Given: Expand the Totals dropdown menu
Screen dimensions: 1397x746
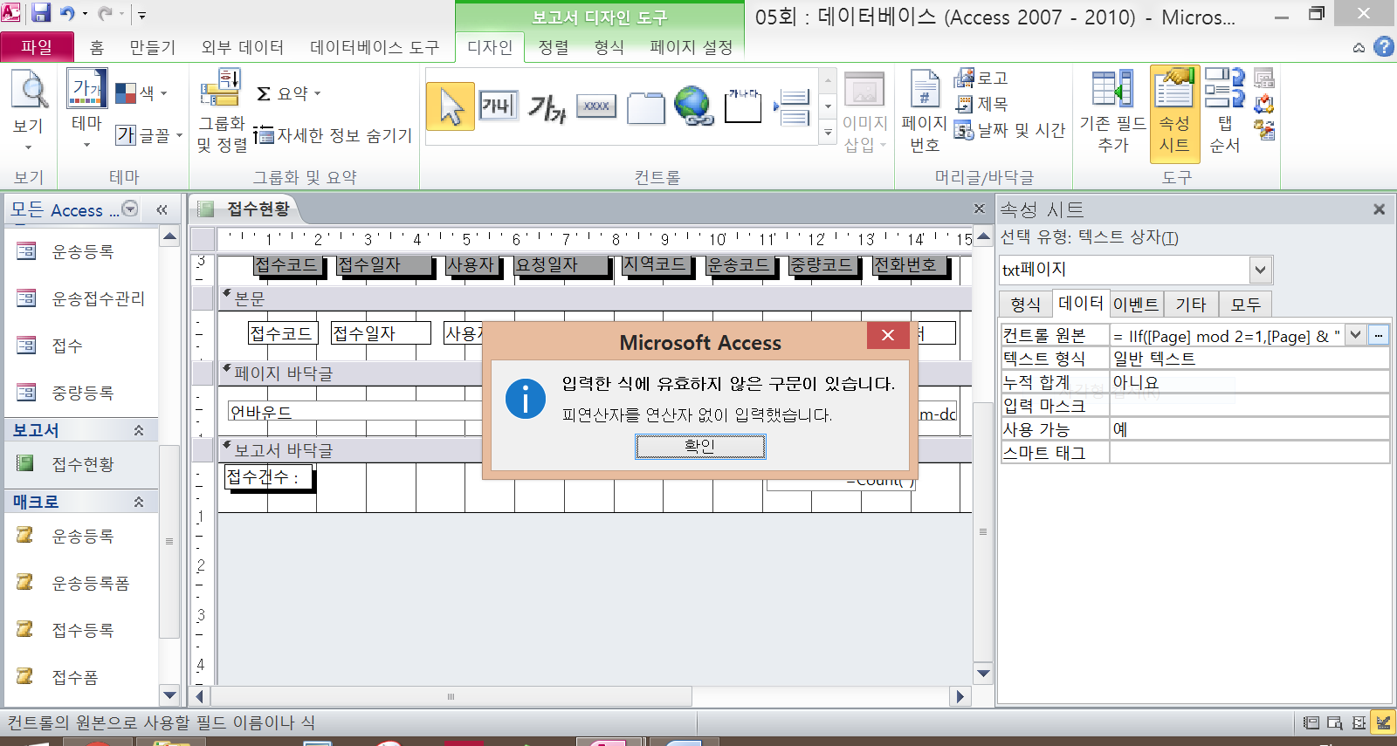Looking at the screenshot, I should 290,93.
